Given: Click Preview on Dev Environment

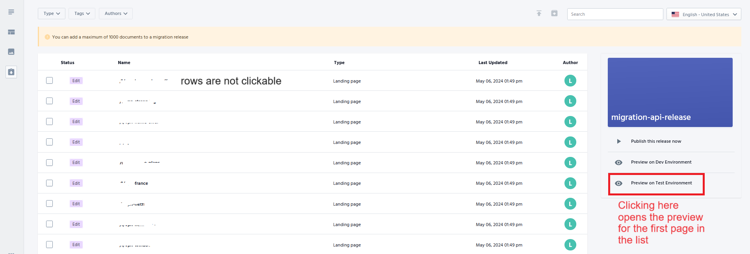Looking at the screenshot, I should (661, 162).
